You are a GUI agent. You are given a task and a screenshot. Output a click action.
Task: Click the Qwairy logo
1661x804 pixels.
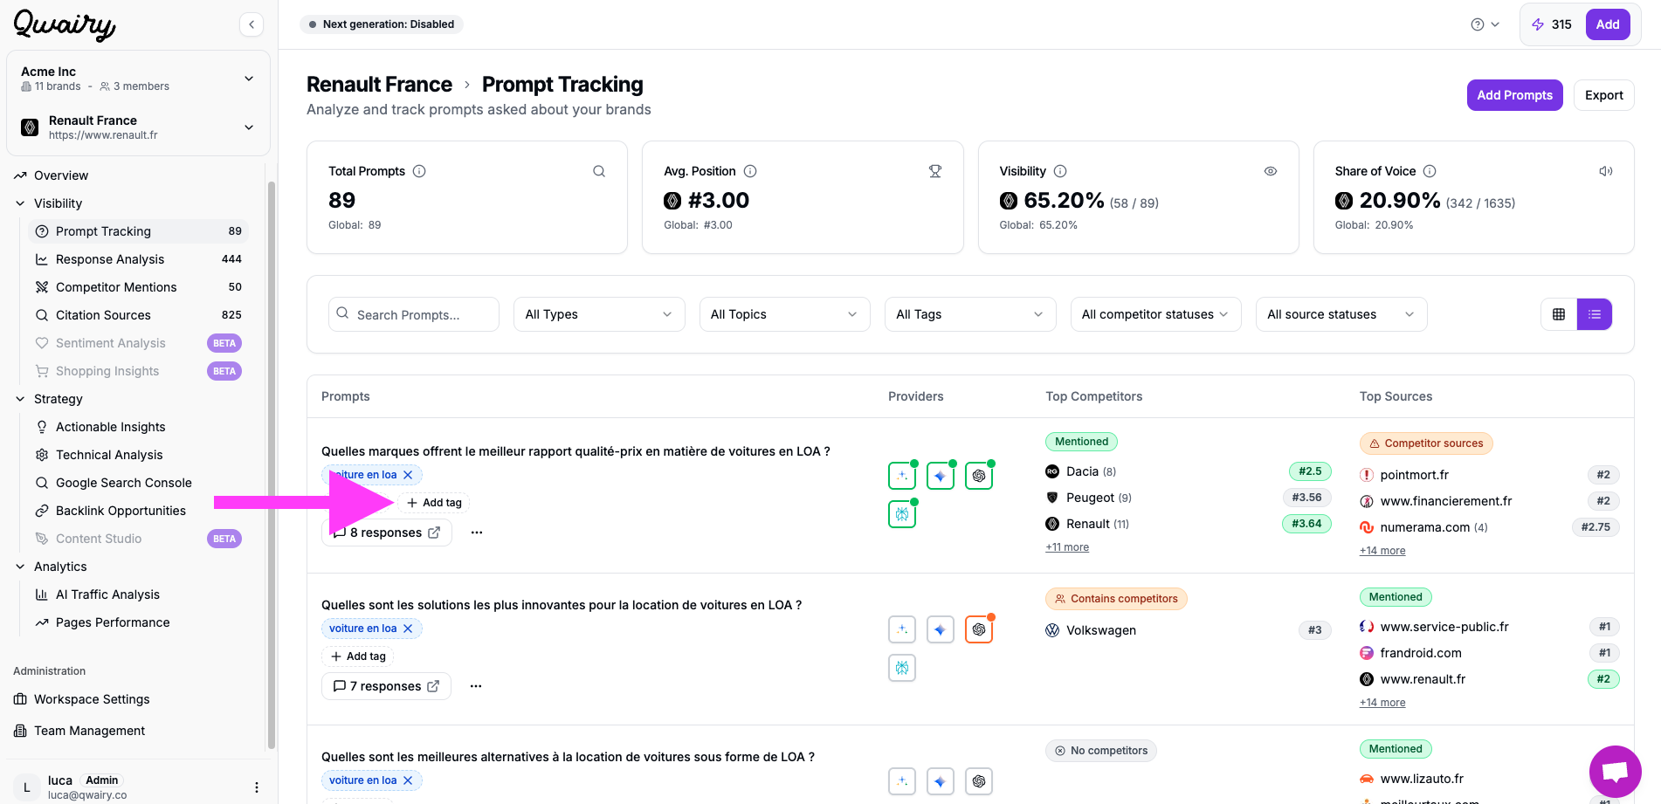[65, 24]
